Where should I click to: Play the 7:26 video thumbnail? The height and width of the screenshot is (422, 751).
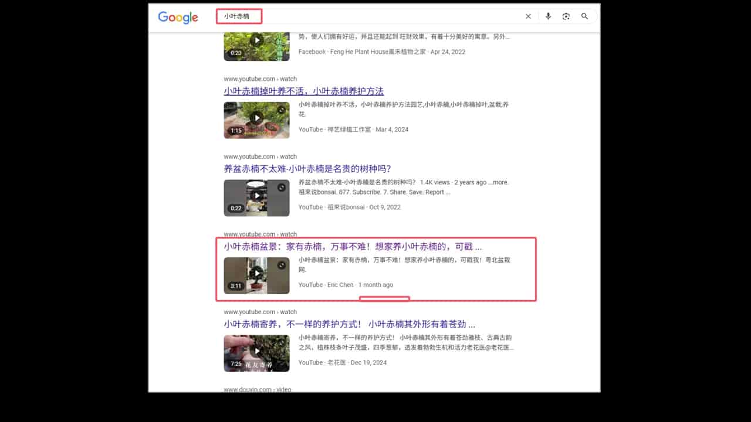tap(256, 353)
